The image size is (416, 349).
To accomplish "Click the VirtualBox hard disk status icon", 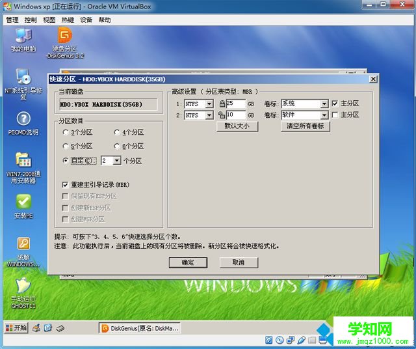I will pos(268,340).
